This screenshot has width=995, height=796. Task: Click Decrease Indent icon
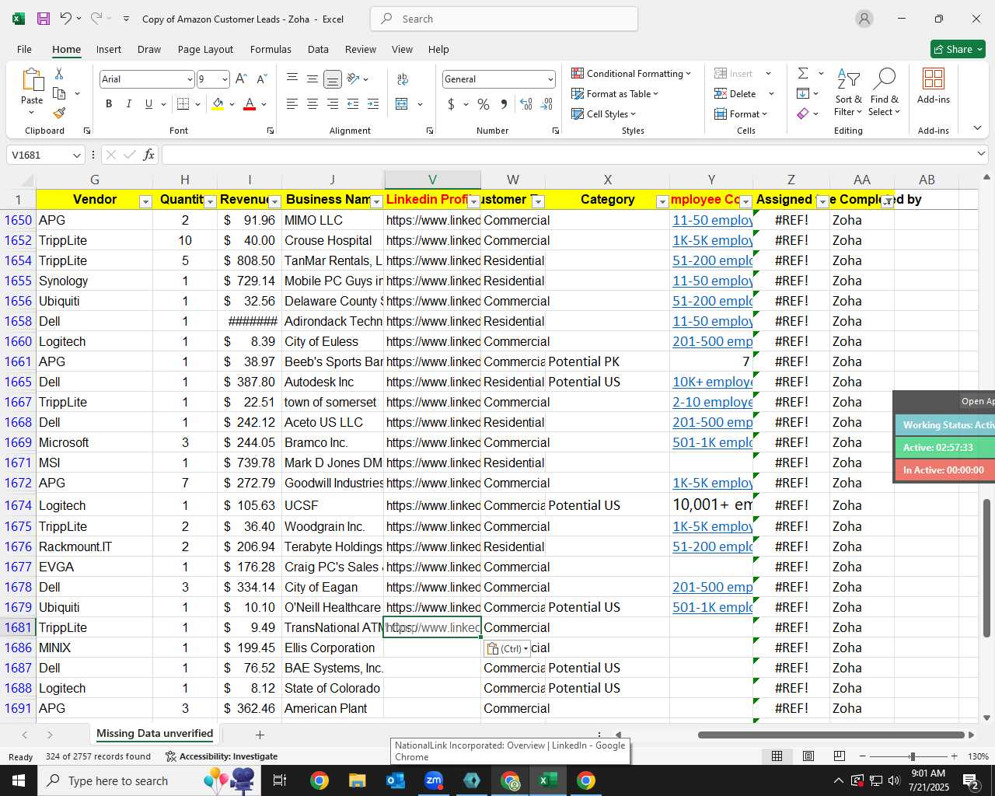click(x=353, y=104)
